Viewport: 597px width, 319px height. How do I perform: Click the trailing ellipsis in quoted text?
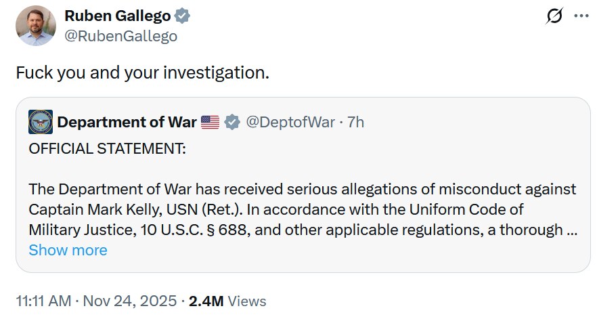(x=572, y=230)
